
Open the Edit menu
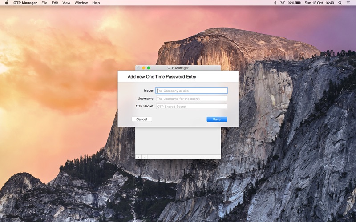click(55, 3)
